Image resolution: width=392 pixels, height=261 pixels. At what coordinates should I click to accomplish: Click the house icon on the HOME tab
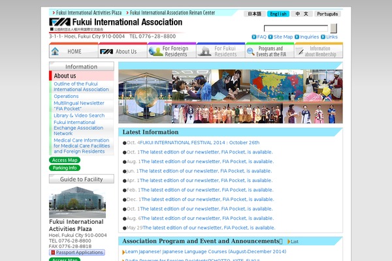tap(55, 51)
